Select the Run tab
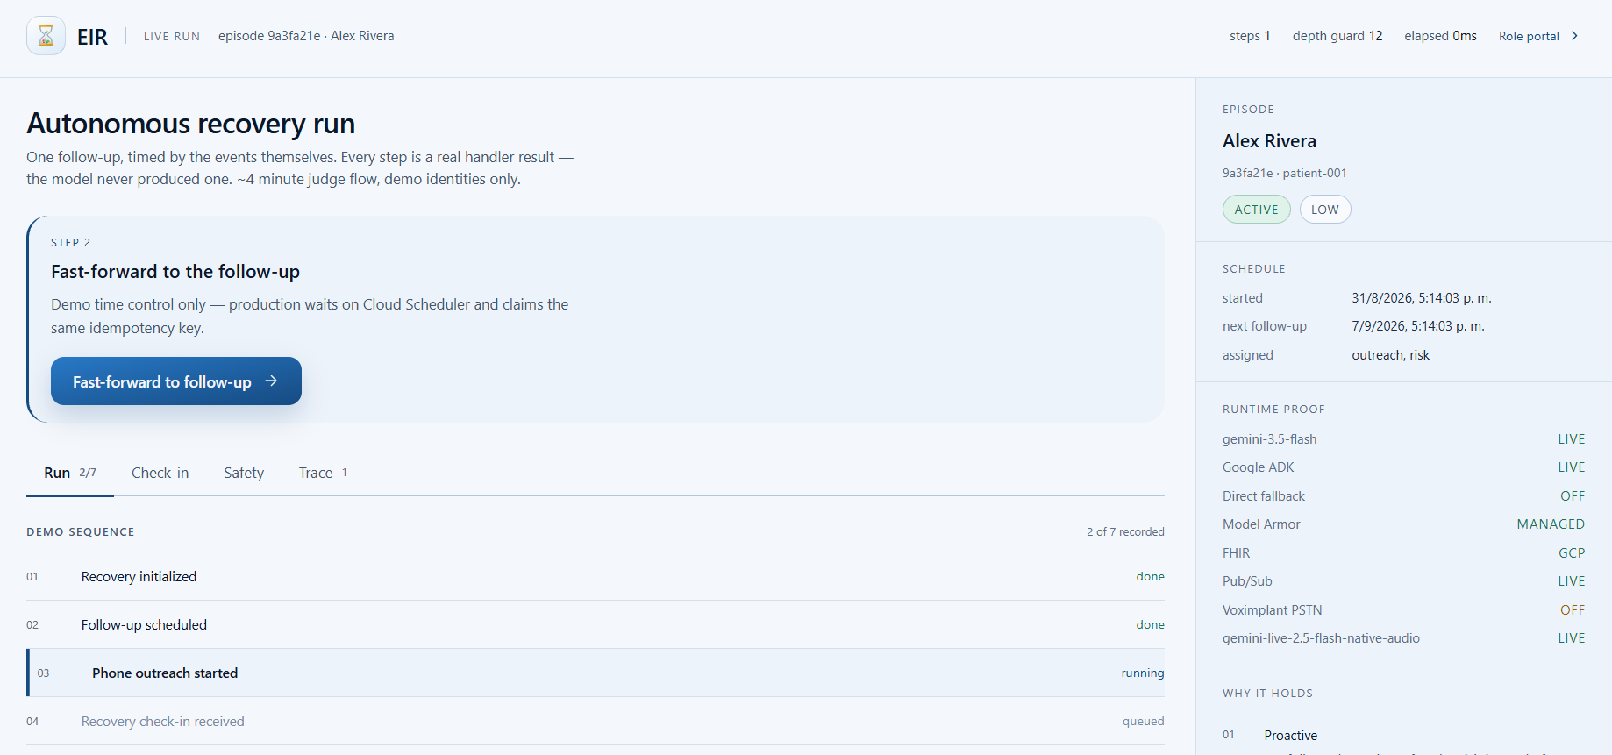The height and width of the screenshot is (755, 1612). pos(70,473)
